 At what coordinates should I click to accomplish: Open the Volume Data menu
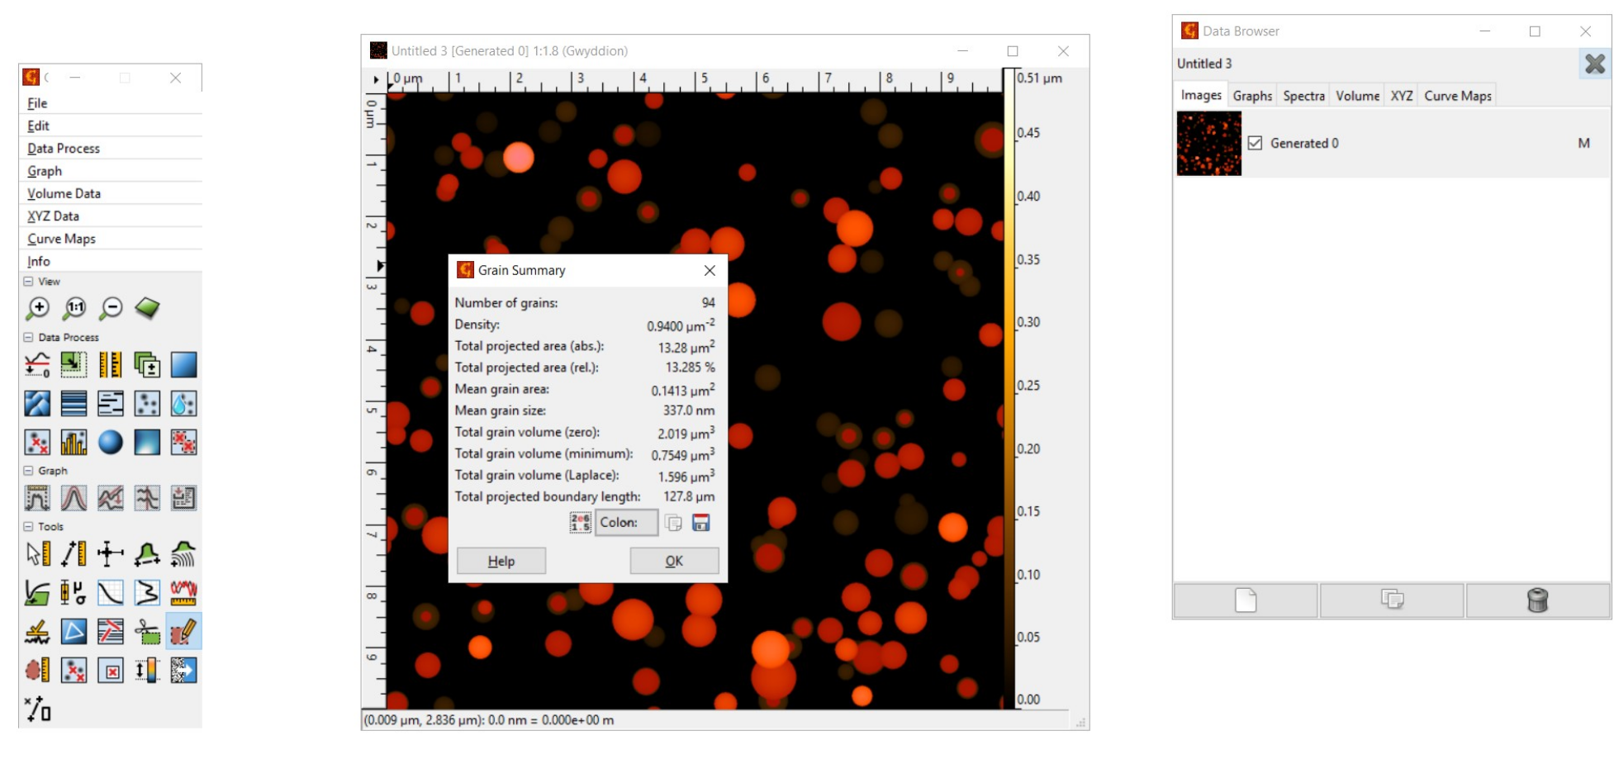(x=110, y=193)
